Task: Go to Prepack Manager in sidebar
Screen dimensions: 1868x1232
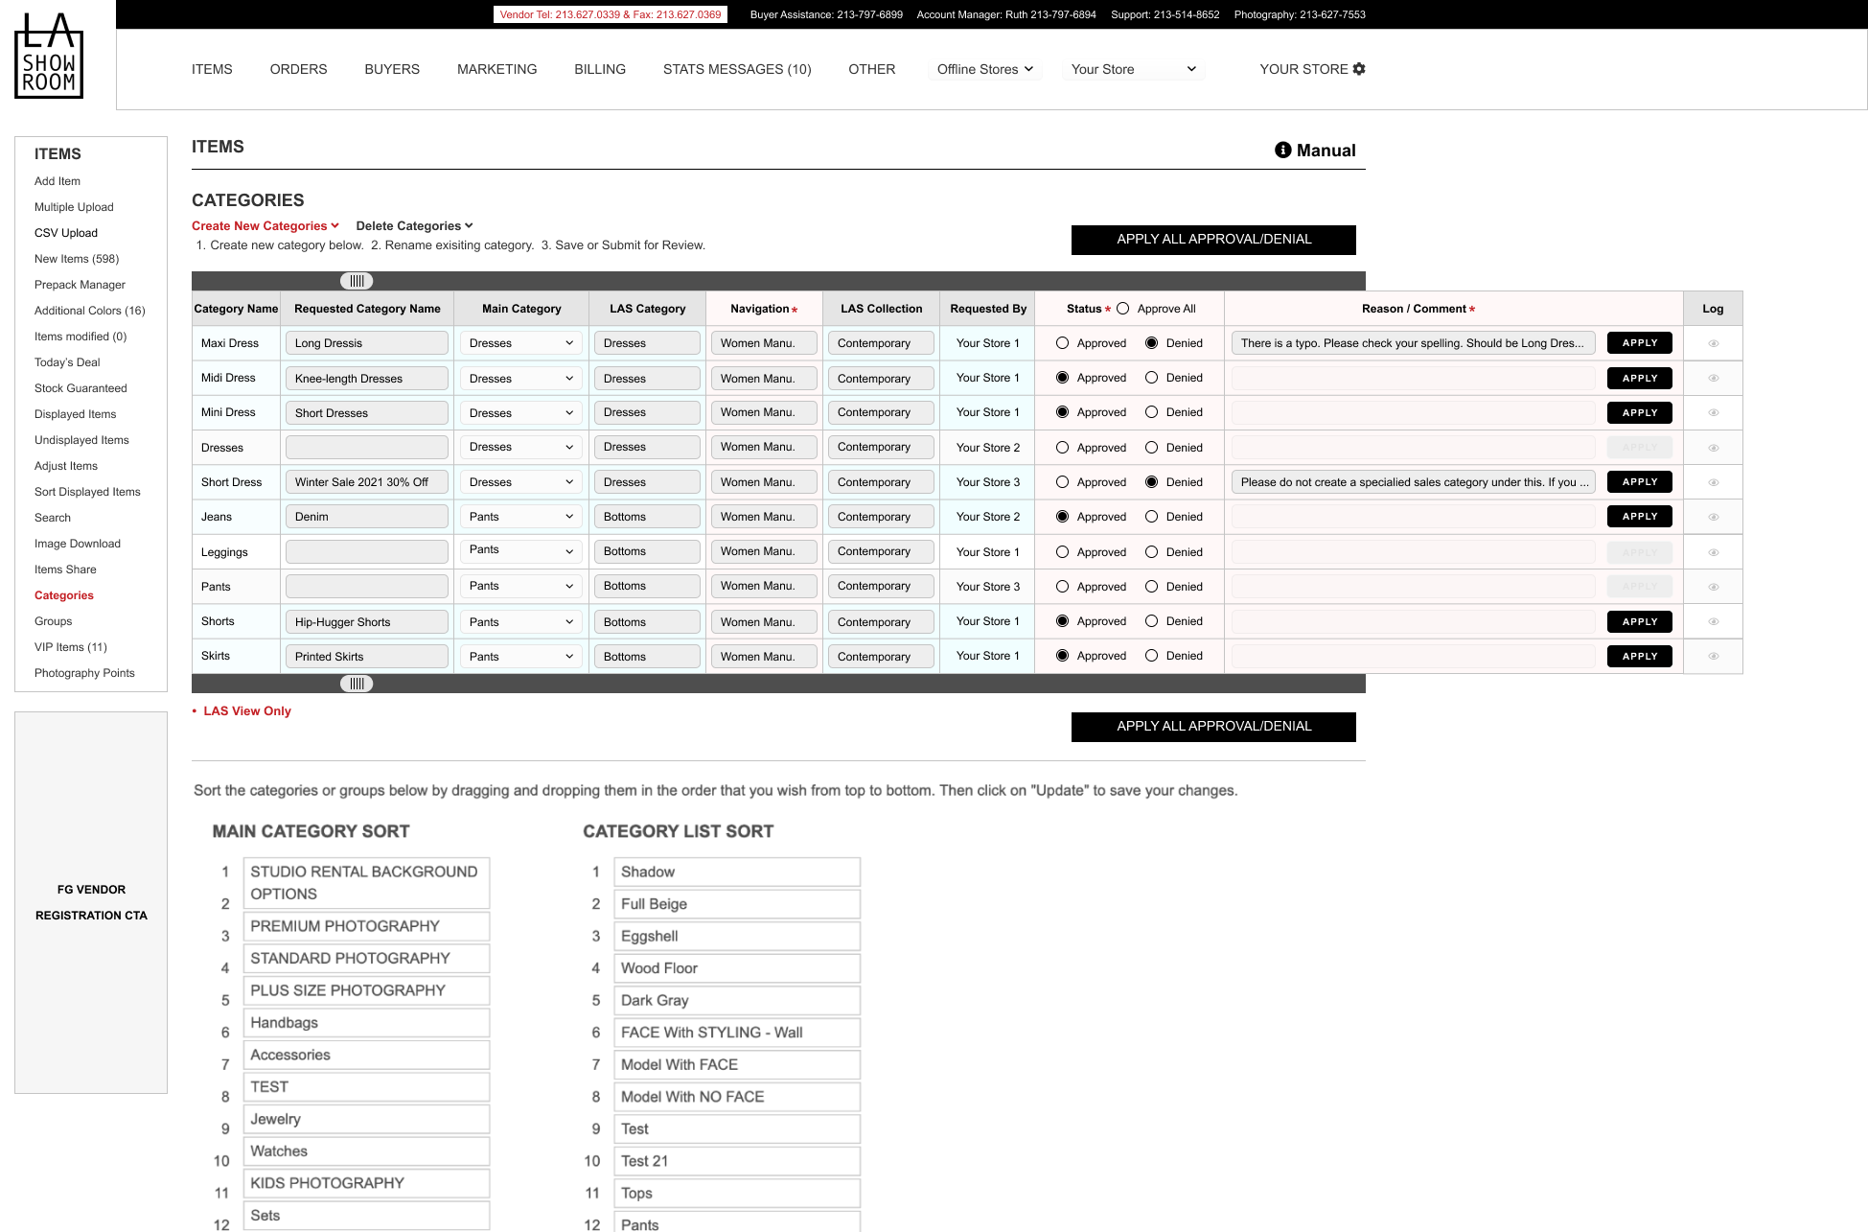Action: click(80, 285)
